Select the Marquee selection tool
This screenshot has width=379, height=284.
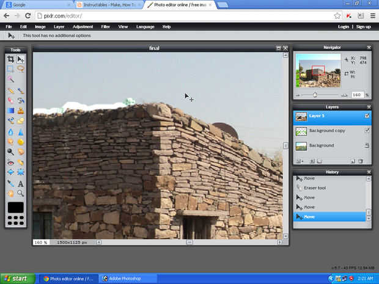click(10, 69)
